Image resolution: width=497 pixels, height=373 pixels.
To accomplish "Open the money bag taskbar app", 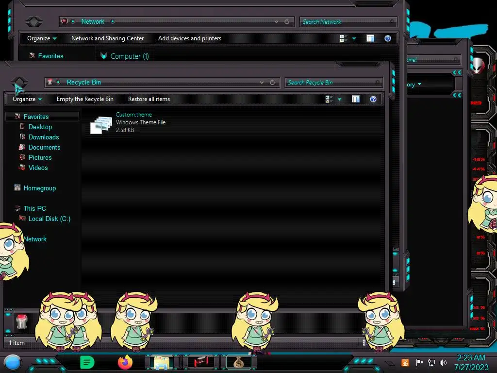I will [239, 362].
